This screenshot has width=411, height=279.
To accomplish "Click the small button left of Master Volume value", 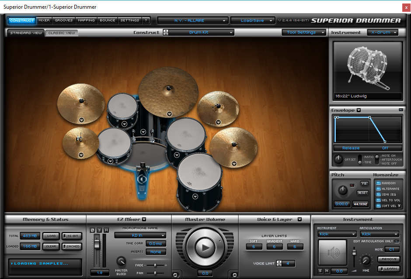I will pos(175,275).
